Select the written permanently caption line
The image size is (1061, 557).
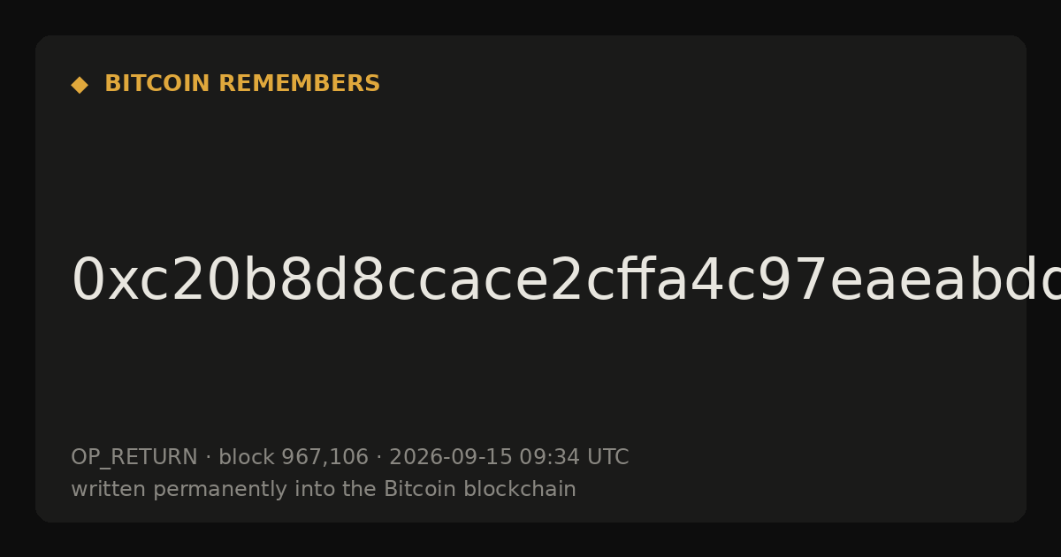pyautogui.click(x=324, y=490)
